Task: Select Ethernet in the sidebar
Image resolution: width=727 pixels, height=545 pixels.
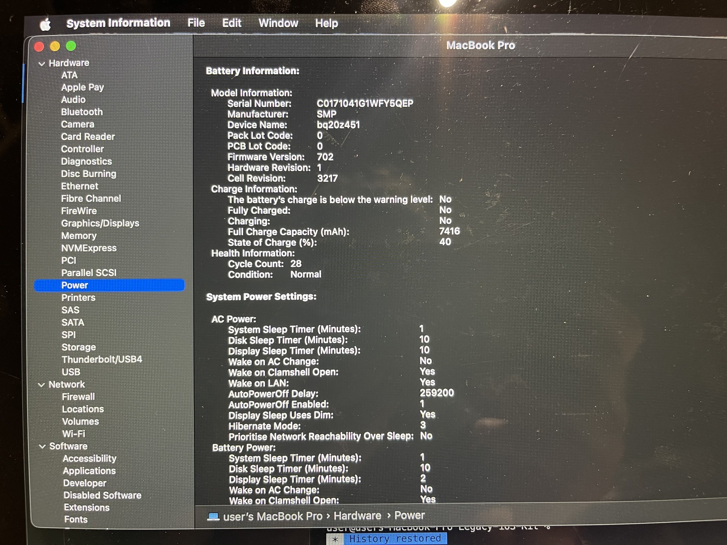Action: click(x=80, y=186)
